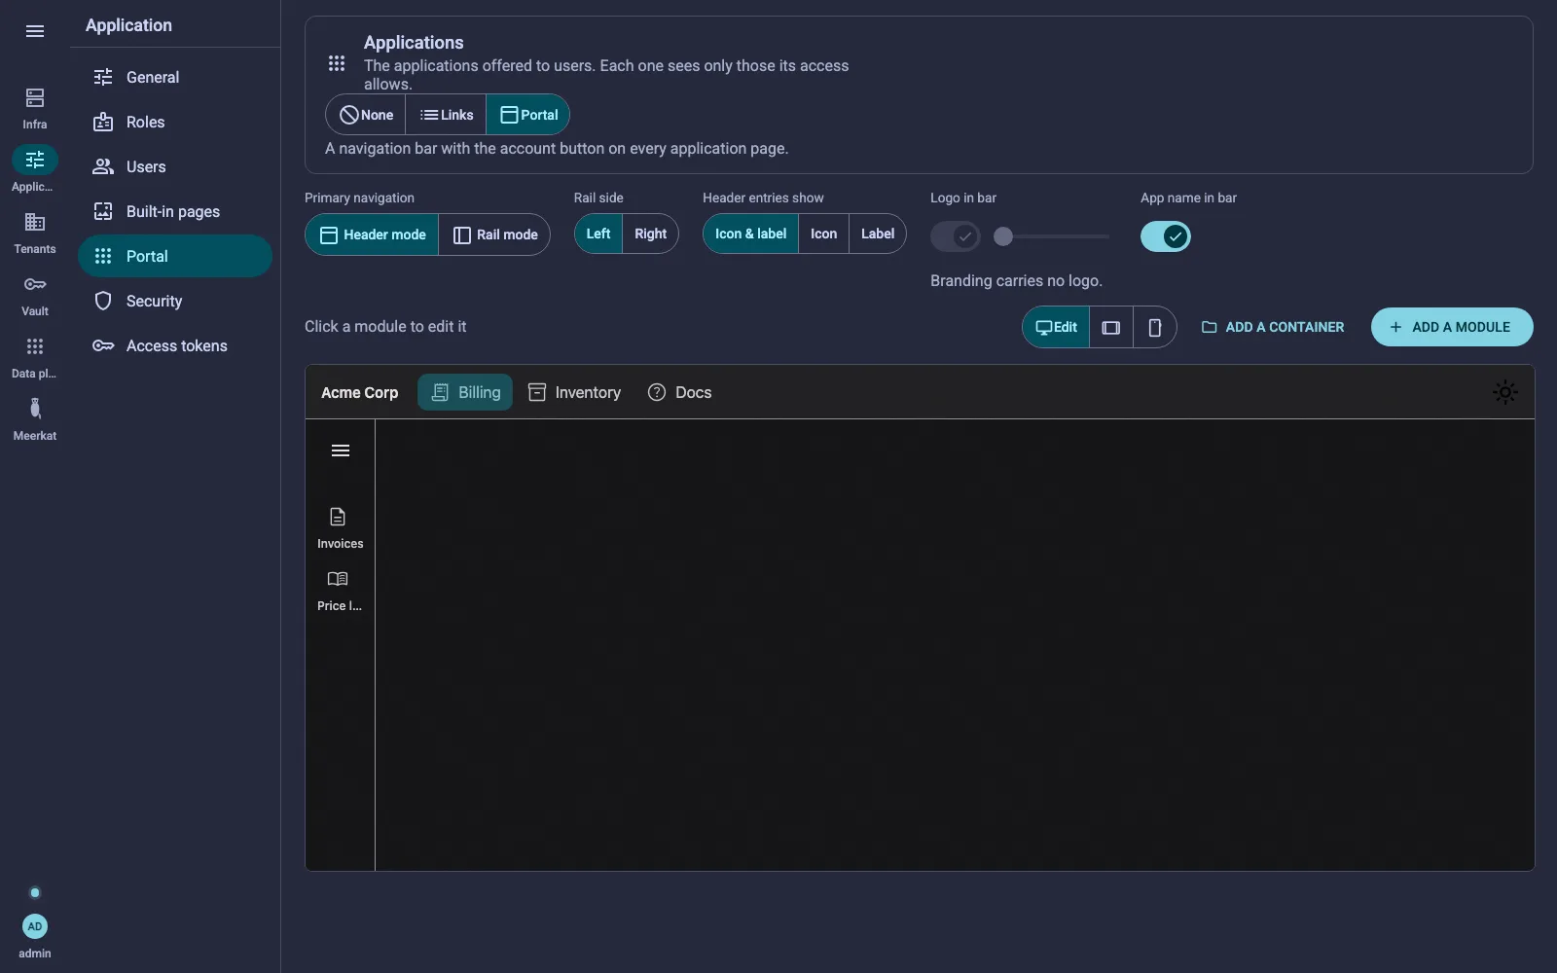Select the None applications option
This screenshot has width=1557, height=973.
366,115
